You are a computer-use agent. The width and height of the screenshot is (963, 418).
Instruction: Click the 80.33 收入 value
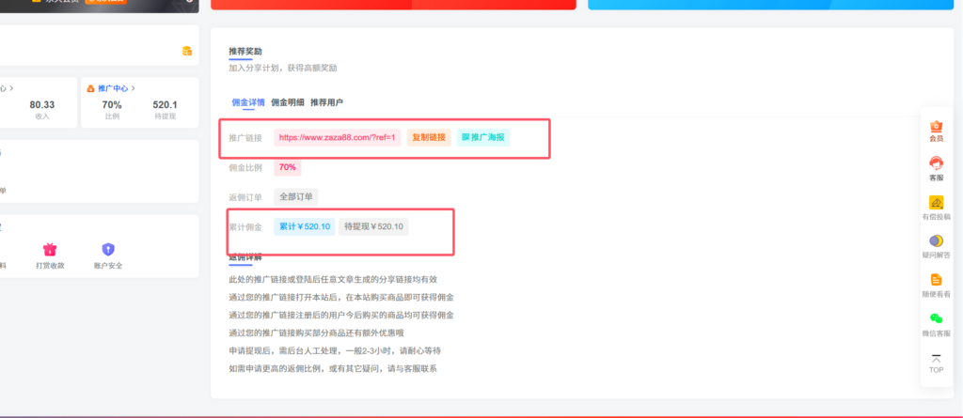(x=42, y=105)
